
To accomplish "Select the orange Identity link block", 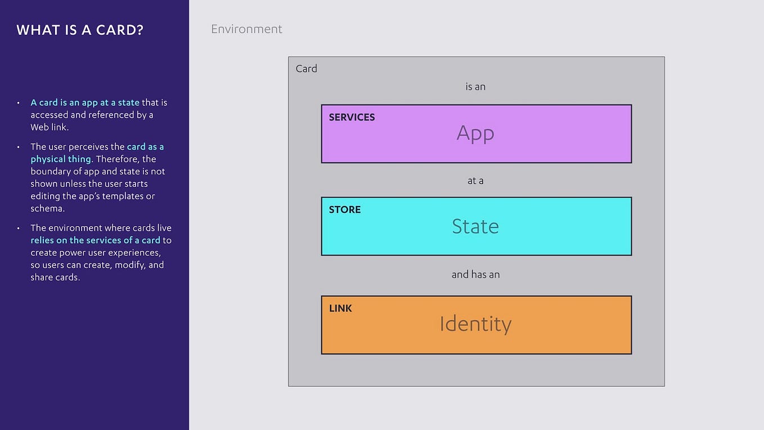I will pyautogui.click(x=476, y=324).
